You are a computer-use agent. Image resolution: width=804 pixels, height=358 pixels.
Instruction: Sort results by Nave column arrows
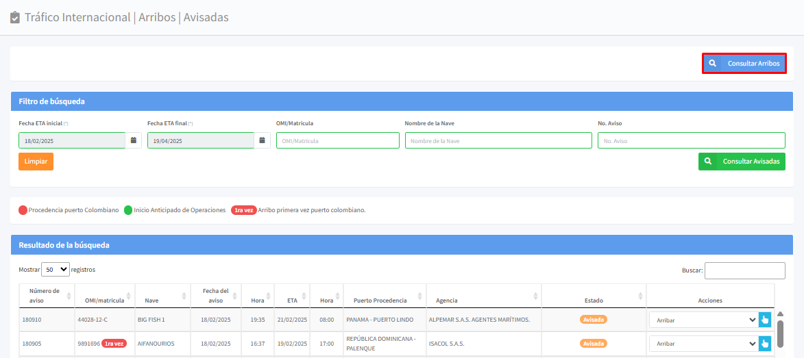(x=184, y=296)
